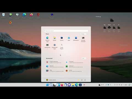
Task: Click the Hamburg weather widget title
Action: coord(98,16)
